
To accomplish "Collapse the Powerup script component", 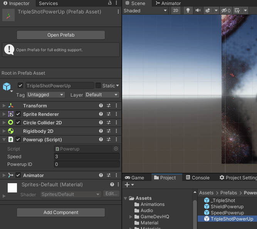I will pyautogui.click(x=4, y=140).
